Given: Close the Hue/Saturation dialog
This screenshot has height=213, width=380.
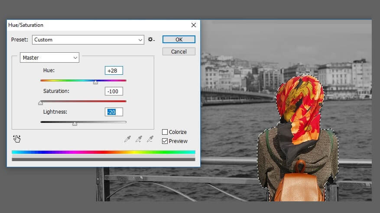Looking at the screenshot, I should tap(193, 25).
